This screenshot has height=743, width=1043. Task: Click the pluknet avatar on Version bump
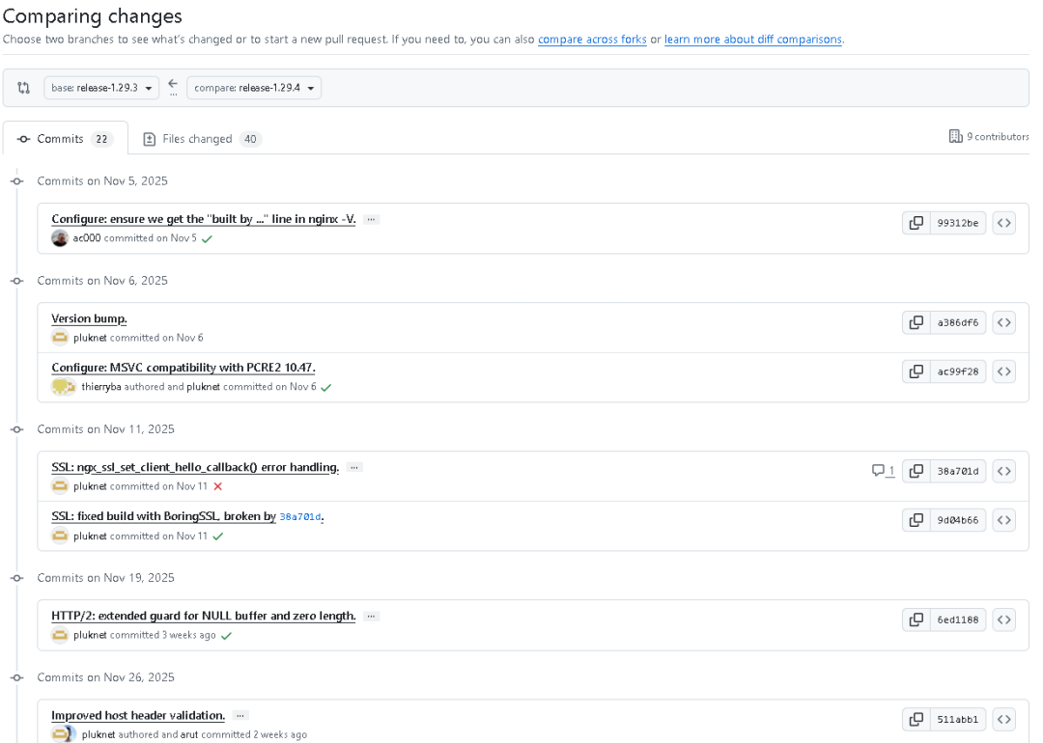click(60, 338)
